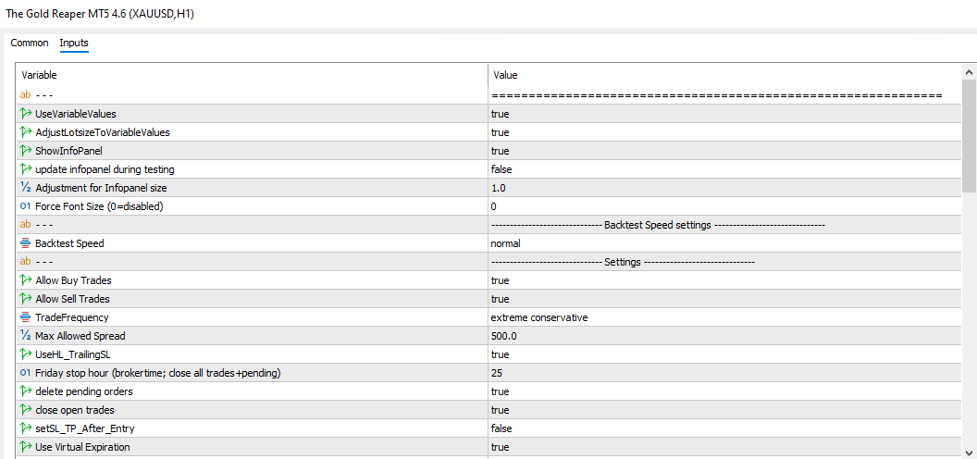
Task: Click the boolean icon beside setSL_TP_After_Entry
Action: [x=26, y=428]
